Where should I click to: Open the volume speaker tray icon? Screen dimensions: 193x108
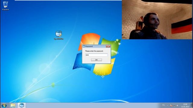[177, 105]
